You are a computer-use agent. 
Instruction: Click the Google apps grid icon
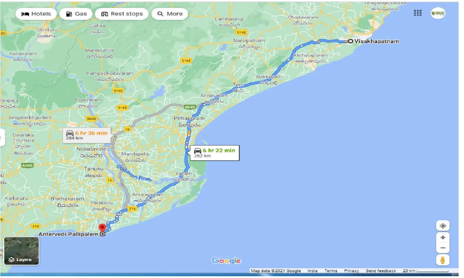click(x=418, y=13)
